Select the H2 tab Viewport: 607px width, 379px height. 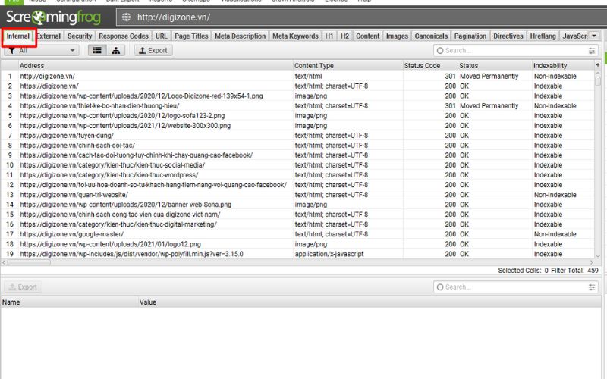point(344,36)
